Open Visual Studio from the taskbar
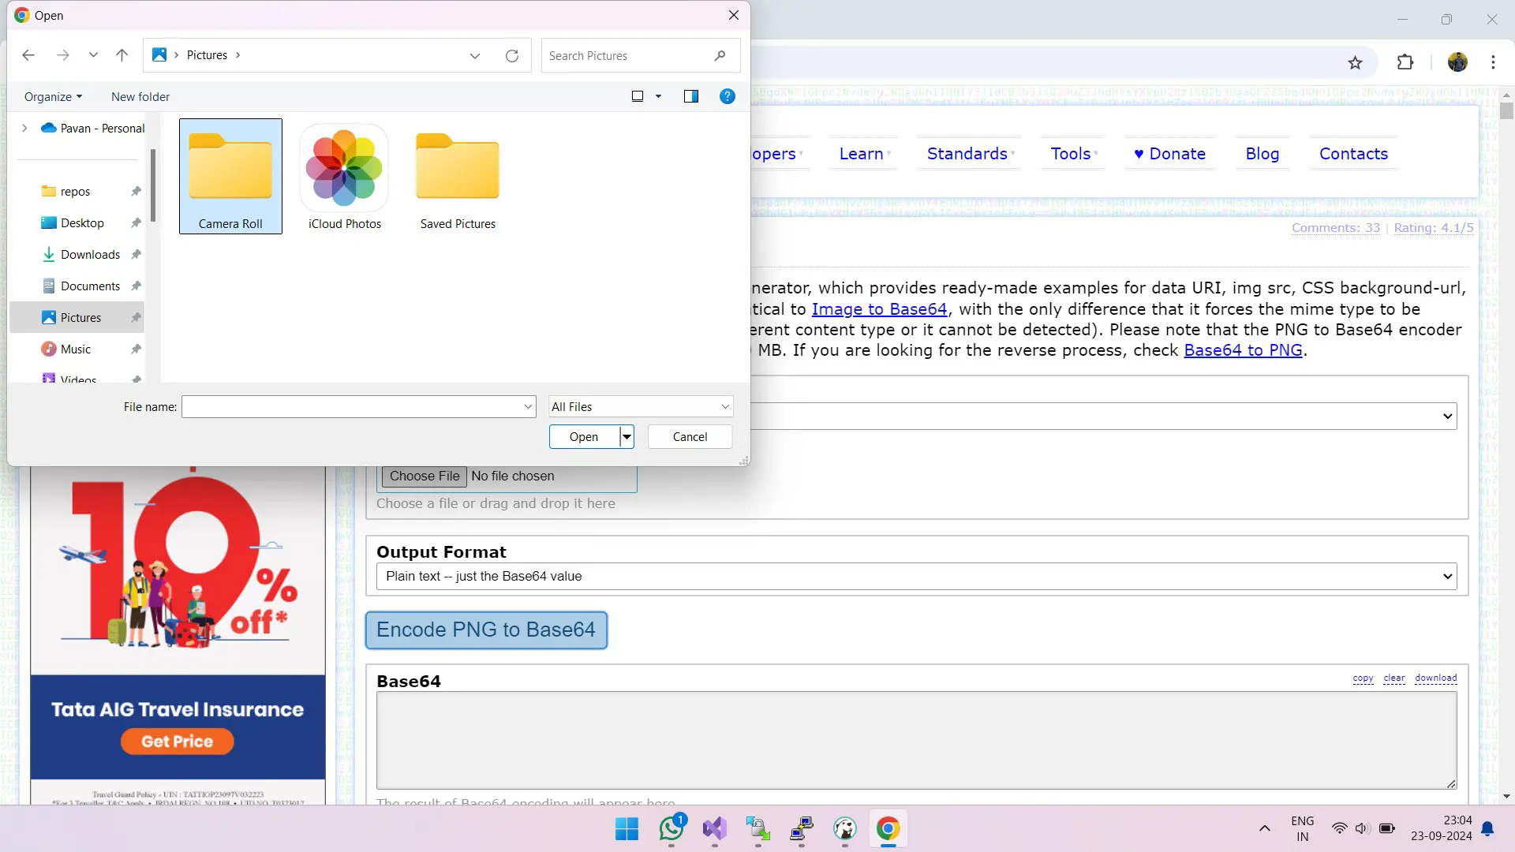Screen dimensions: 1515x852 point(715,829)
